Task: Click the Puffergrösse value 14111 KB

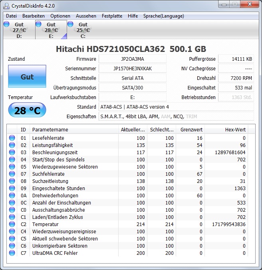Action: tap(236, 59)
